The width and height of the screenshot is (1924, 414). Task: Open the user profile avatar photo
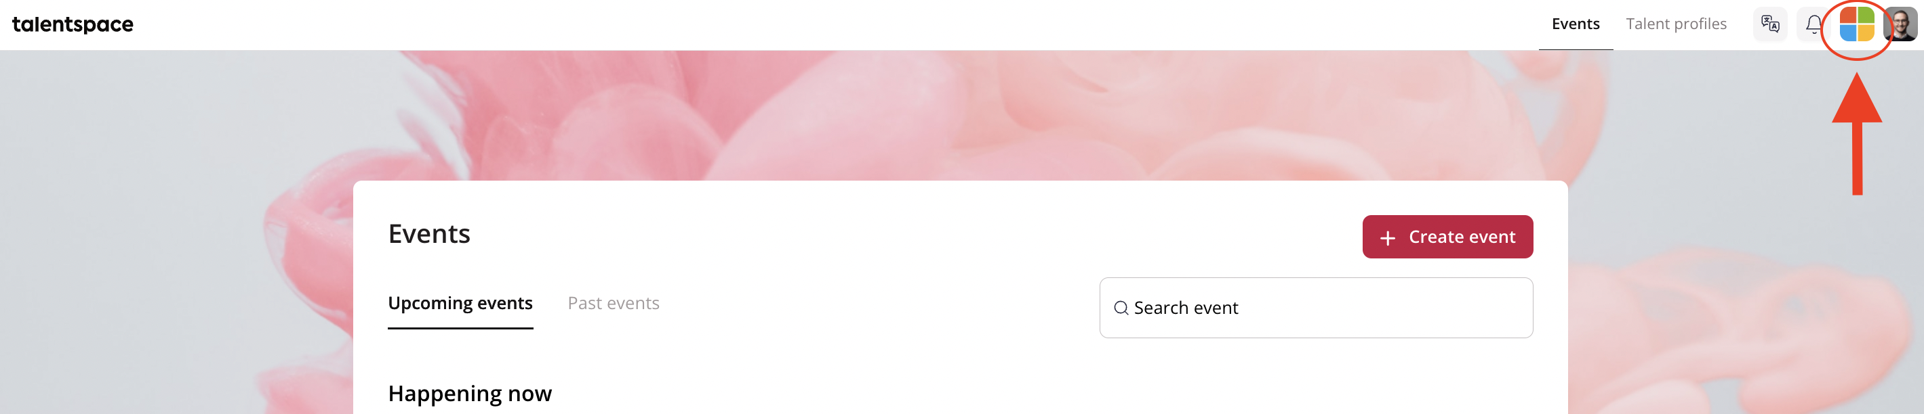[1901, 24]
